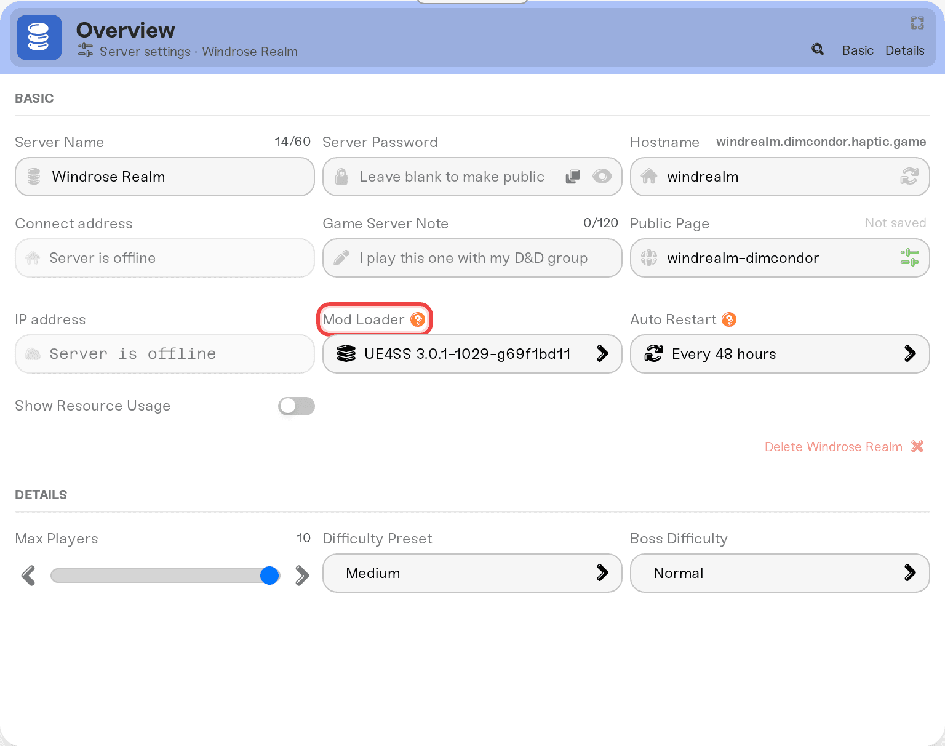The image size is (945, 746).
Task: Click the blue server stack Overview icon
Action: (x=39, y=38)
